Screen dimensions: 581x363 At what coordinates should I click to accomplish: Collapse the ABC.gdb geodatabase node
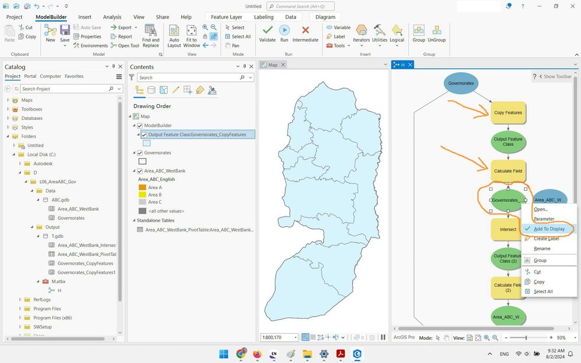(38, 200)
